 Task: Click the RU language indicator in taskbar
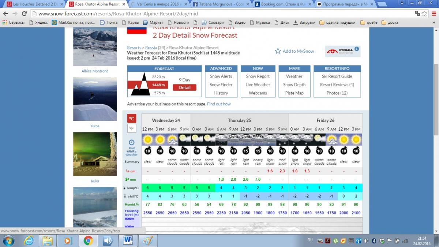[310, 240]
